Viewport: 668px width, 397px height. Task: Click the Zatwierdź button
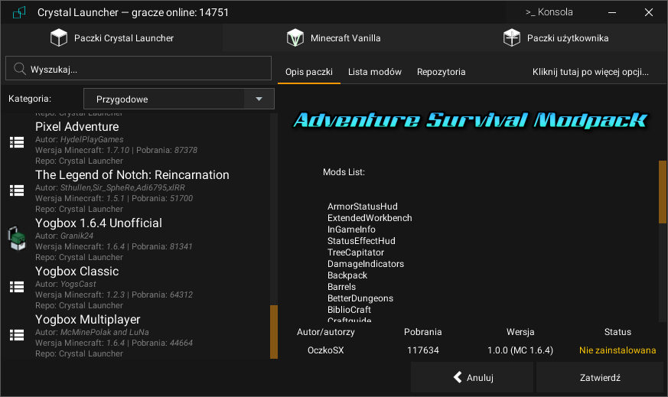600,377
